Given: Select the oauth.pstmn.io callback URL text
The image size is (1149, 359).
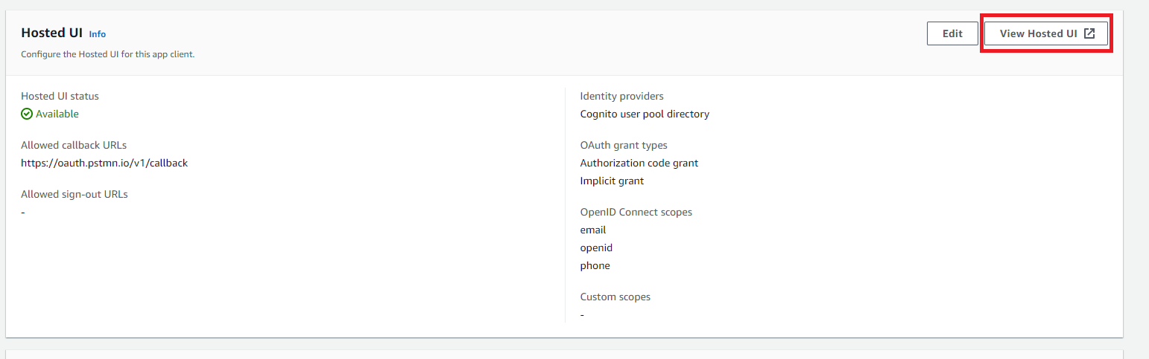Looking at the screenshot, I should tap(104, 163).
